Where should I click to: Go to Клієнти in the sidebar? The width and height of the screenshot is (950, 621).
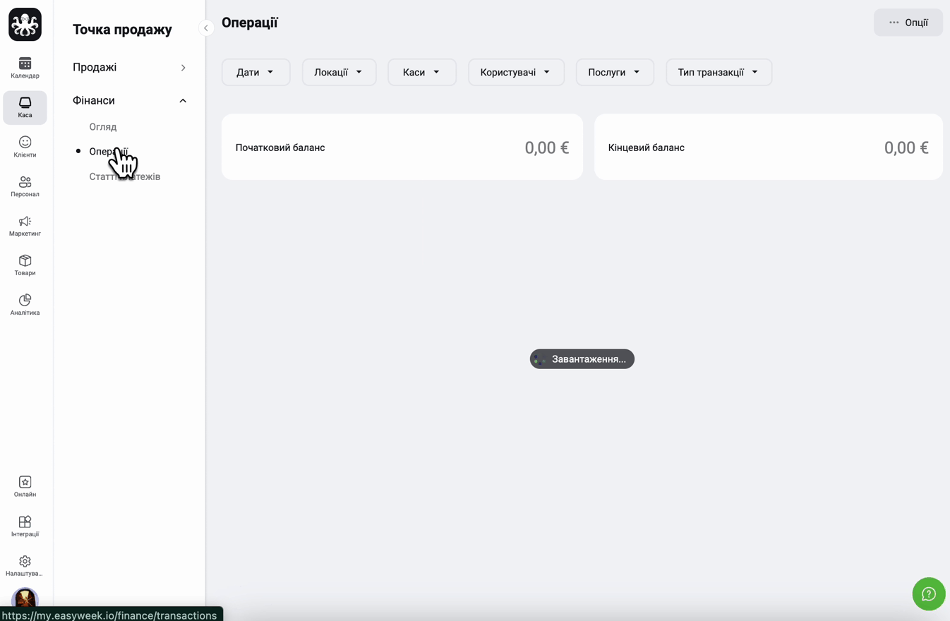25,147
